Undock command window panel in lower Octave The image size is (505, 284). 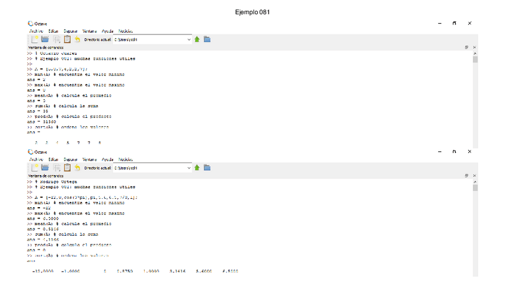point(466,176)
